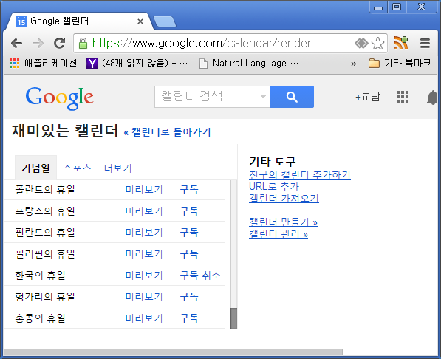Subscribe to 헝가리의 휴일
The width and height of the screenshot is (441, 359).
click(189, 296)
